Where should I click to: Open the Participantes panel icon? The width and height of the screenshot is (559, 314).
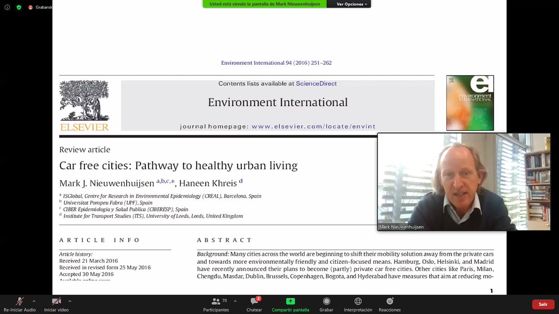[x=216, y=301]
